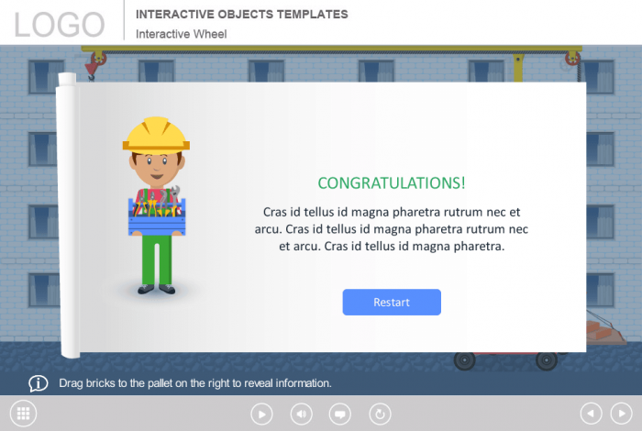Screen dimensions: 642x431
Task: Click the green CONGRATULATIONS heading
Action: coord(392,182)
